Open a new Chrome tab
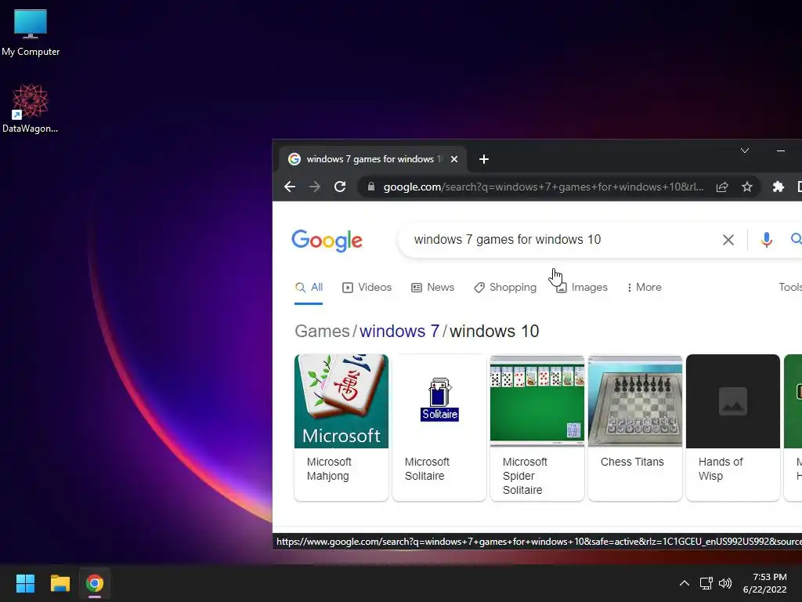 (x=484, y=159)
